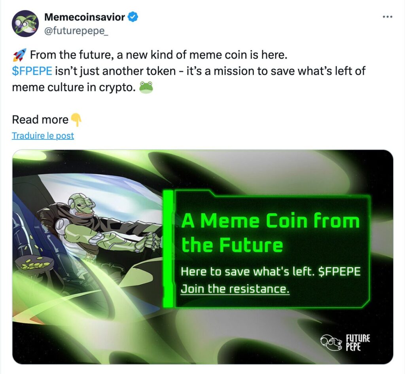Click the Read more text

pyautogui.click(x=40, y=120)
